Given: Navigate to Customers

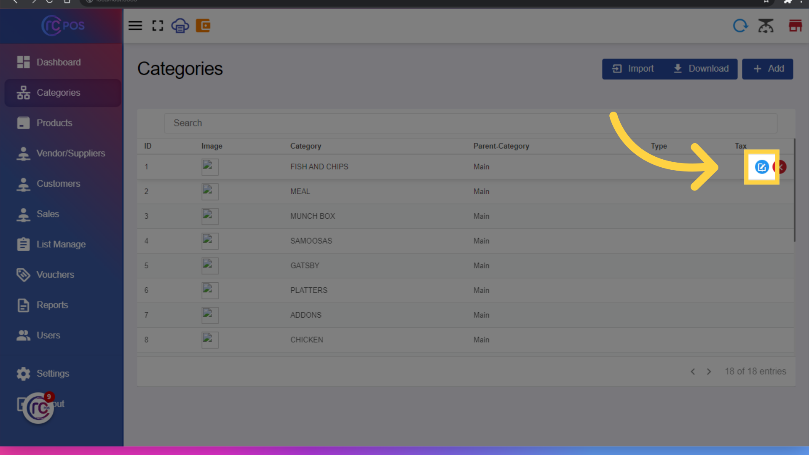Looking at the screenshot, I should click(63, 184).
